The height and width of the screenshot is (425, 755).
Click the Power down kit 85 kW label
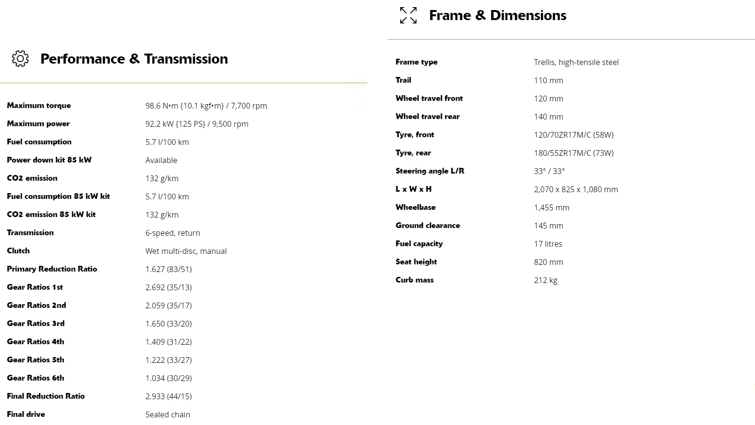[49, 160]
